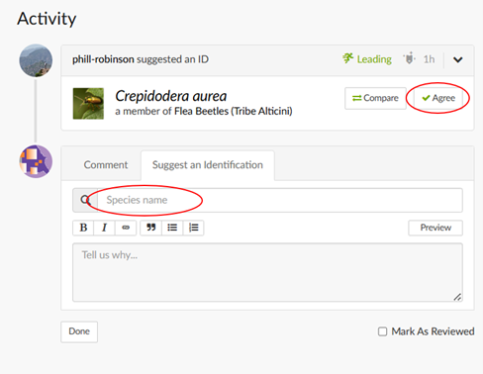
Task: Open the Crepidodera aurea taxon link
Action: [171, 96]
